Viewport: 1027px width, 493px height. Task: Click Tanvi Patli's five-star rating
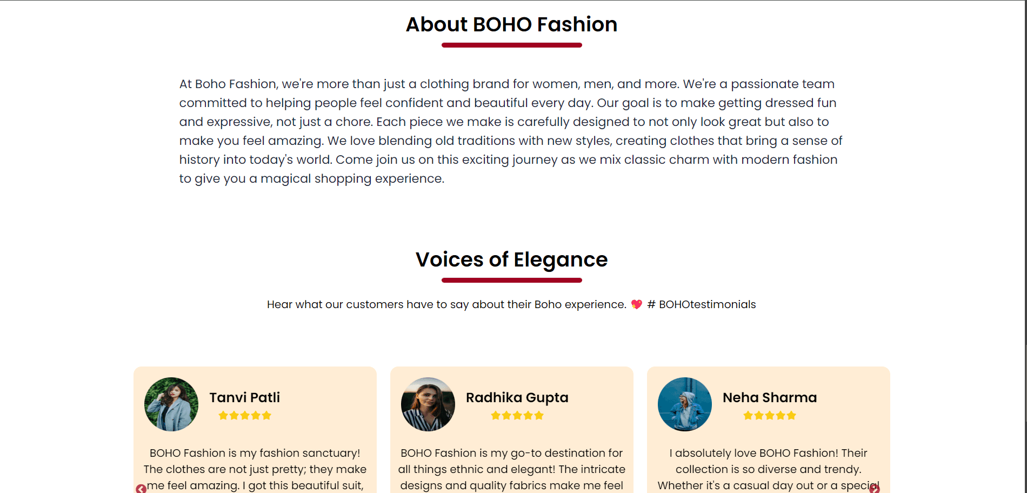[245, 415]
